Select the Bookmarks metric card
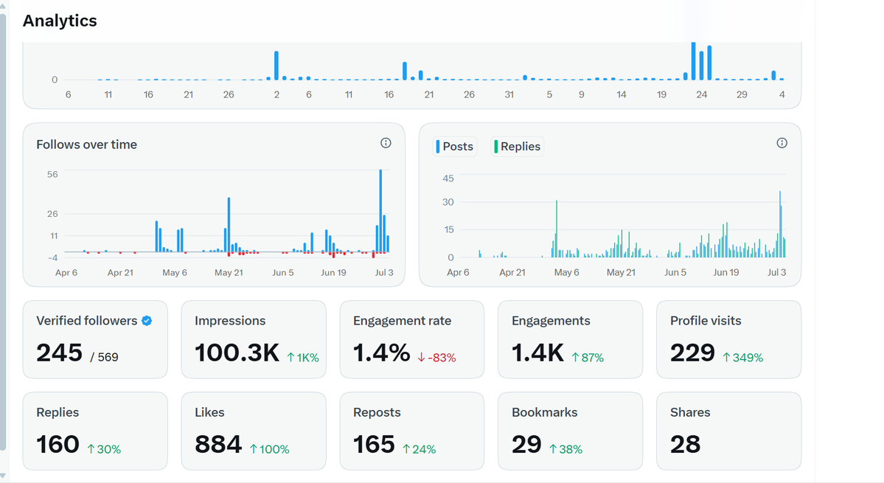Screen dimensions: 884x483 [571, 431]
